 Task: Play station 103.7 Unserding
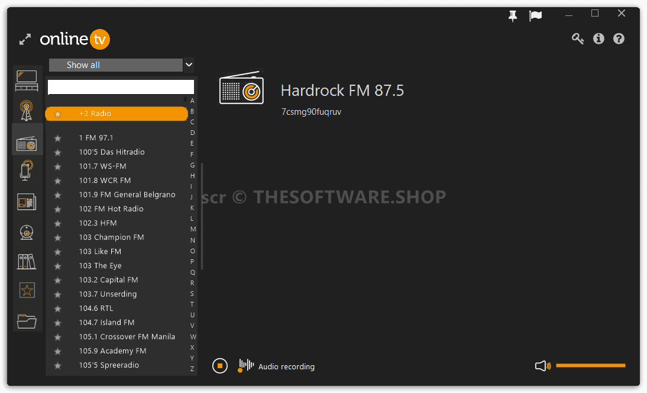click(108, 294)
